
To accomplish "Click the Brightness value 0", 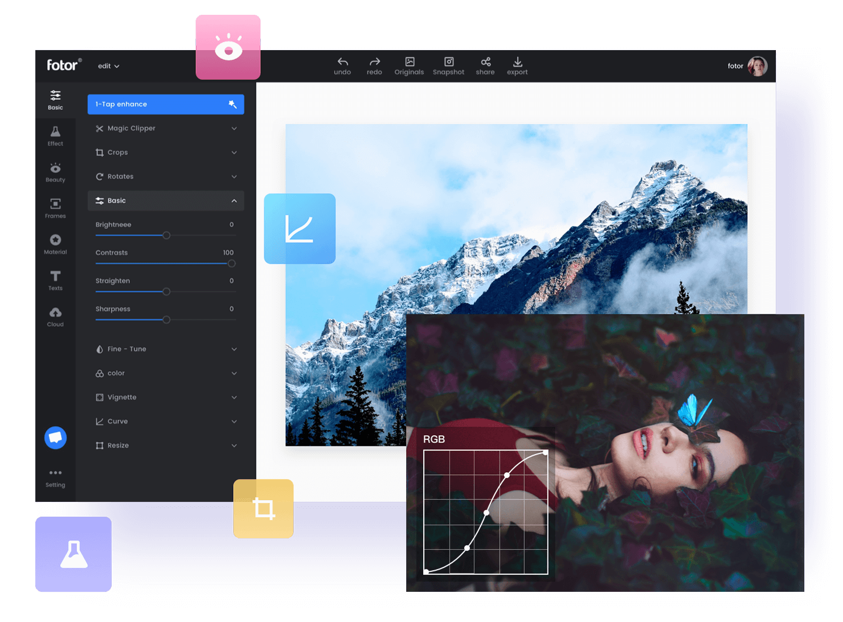I will coord(231,224).
